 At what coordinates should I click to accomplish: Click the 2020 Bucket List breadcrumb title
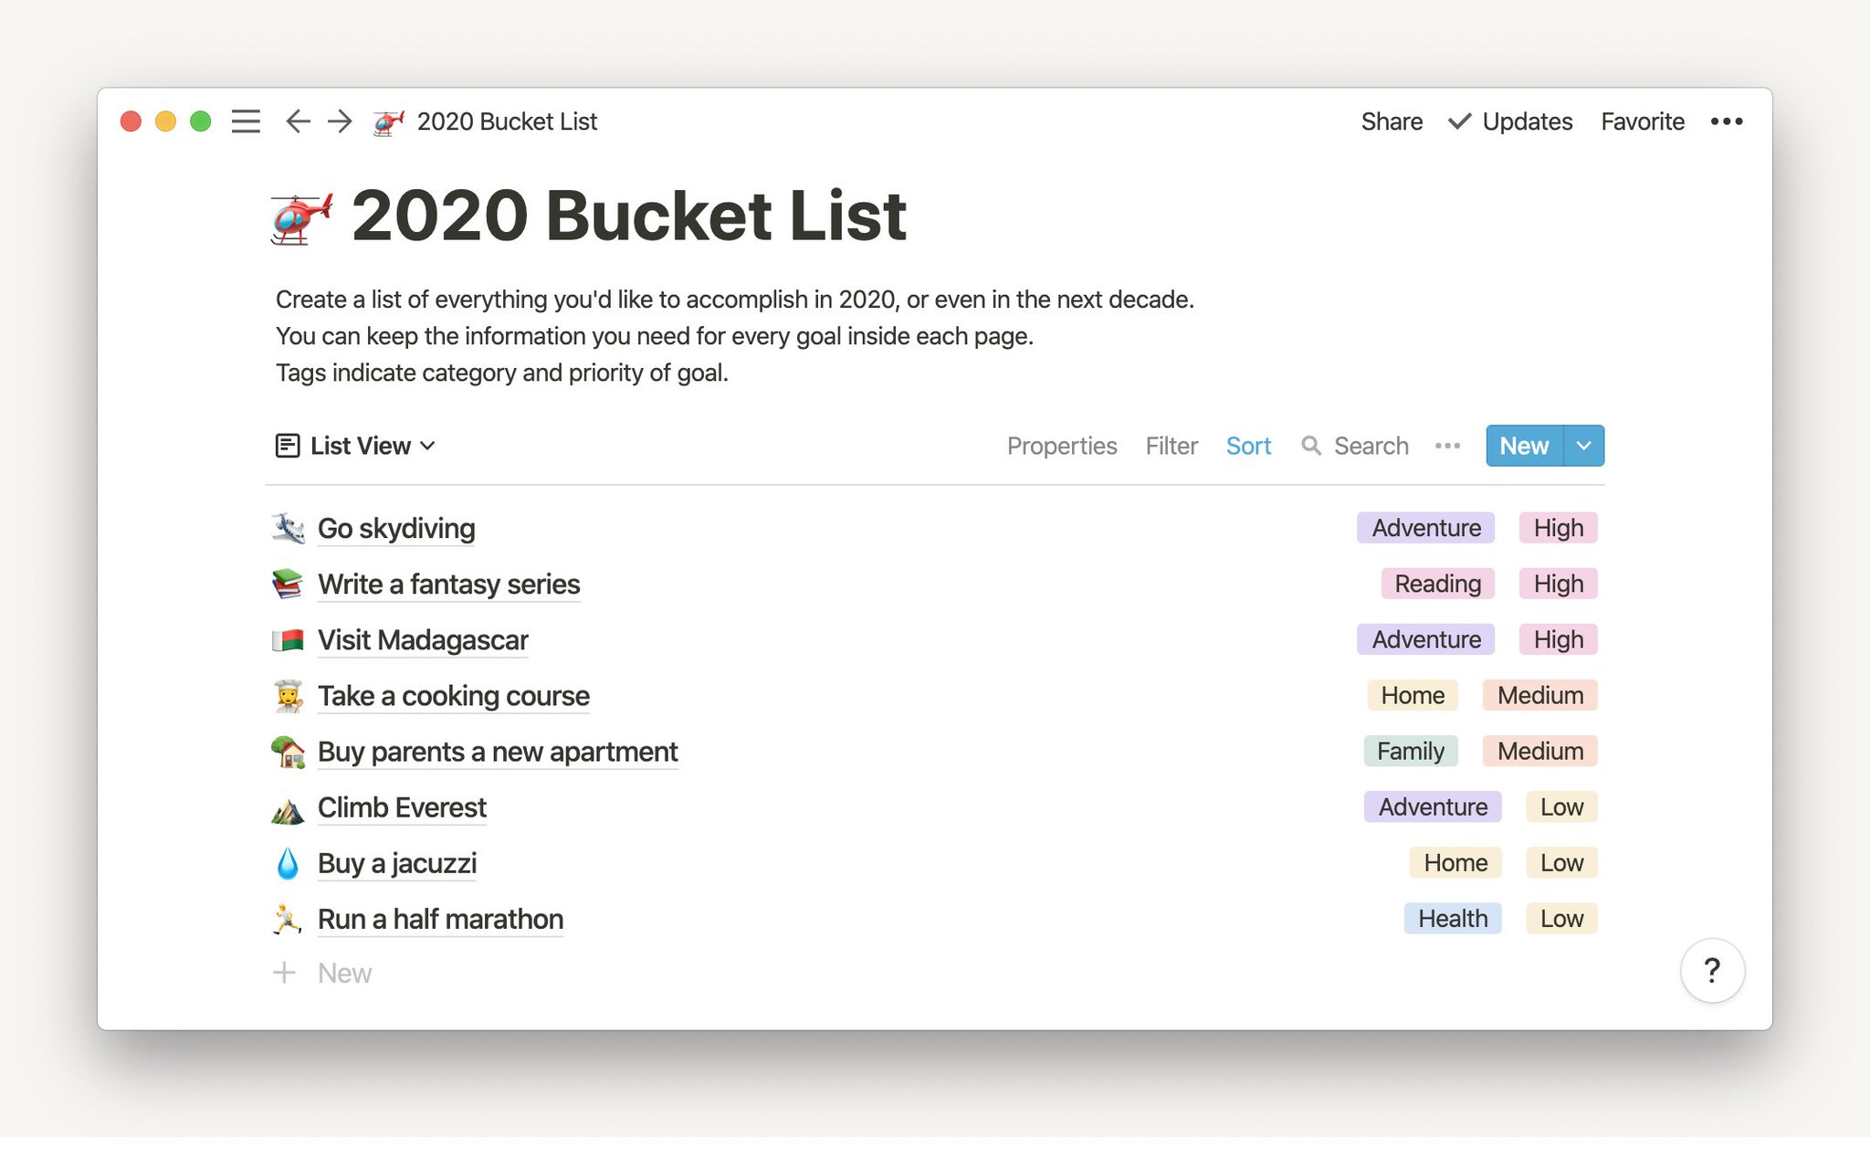pos(507,121)
